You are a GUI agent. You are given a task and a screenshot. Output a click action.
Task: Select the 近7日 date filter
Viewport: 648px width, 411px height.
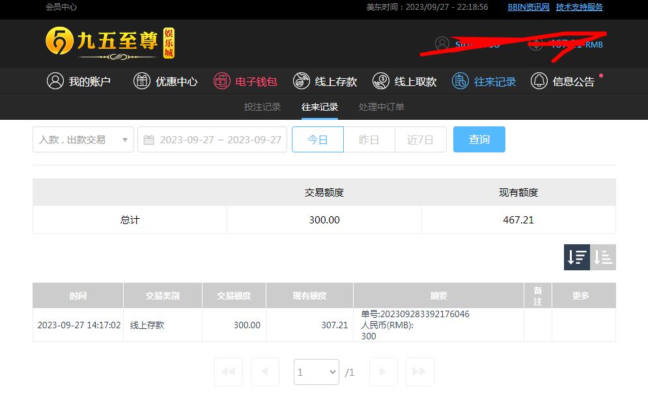pos(420,140)
